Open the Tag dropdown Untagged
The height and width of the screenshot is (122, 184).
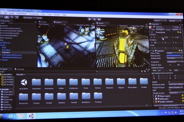[x=160, y=29]
